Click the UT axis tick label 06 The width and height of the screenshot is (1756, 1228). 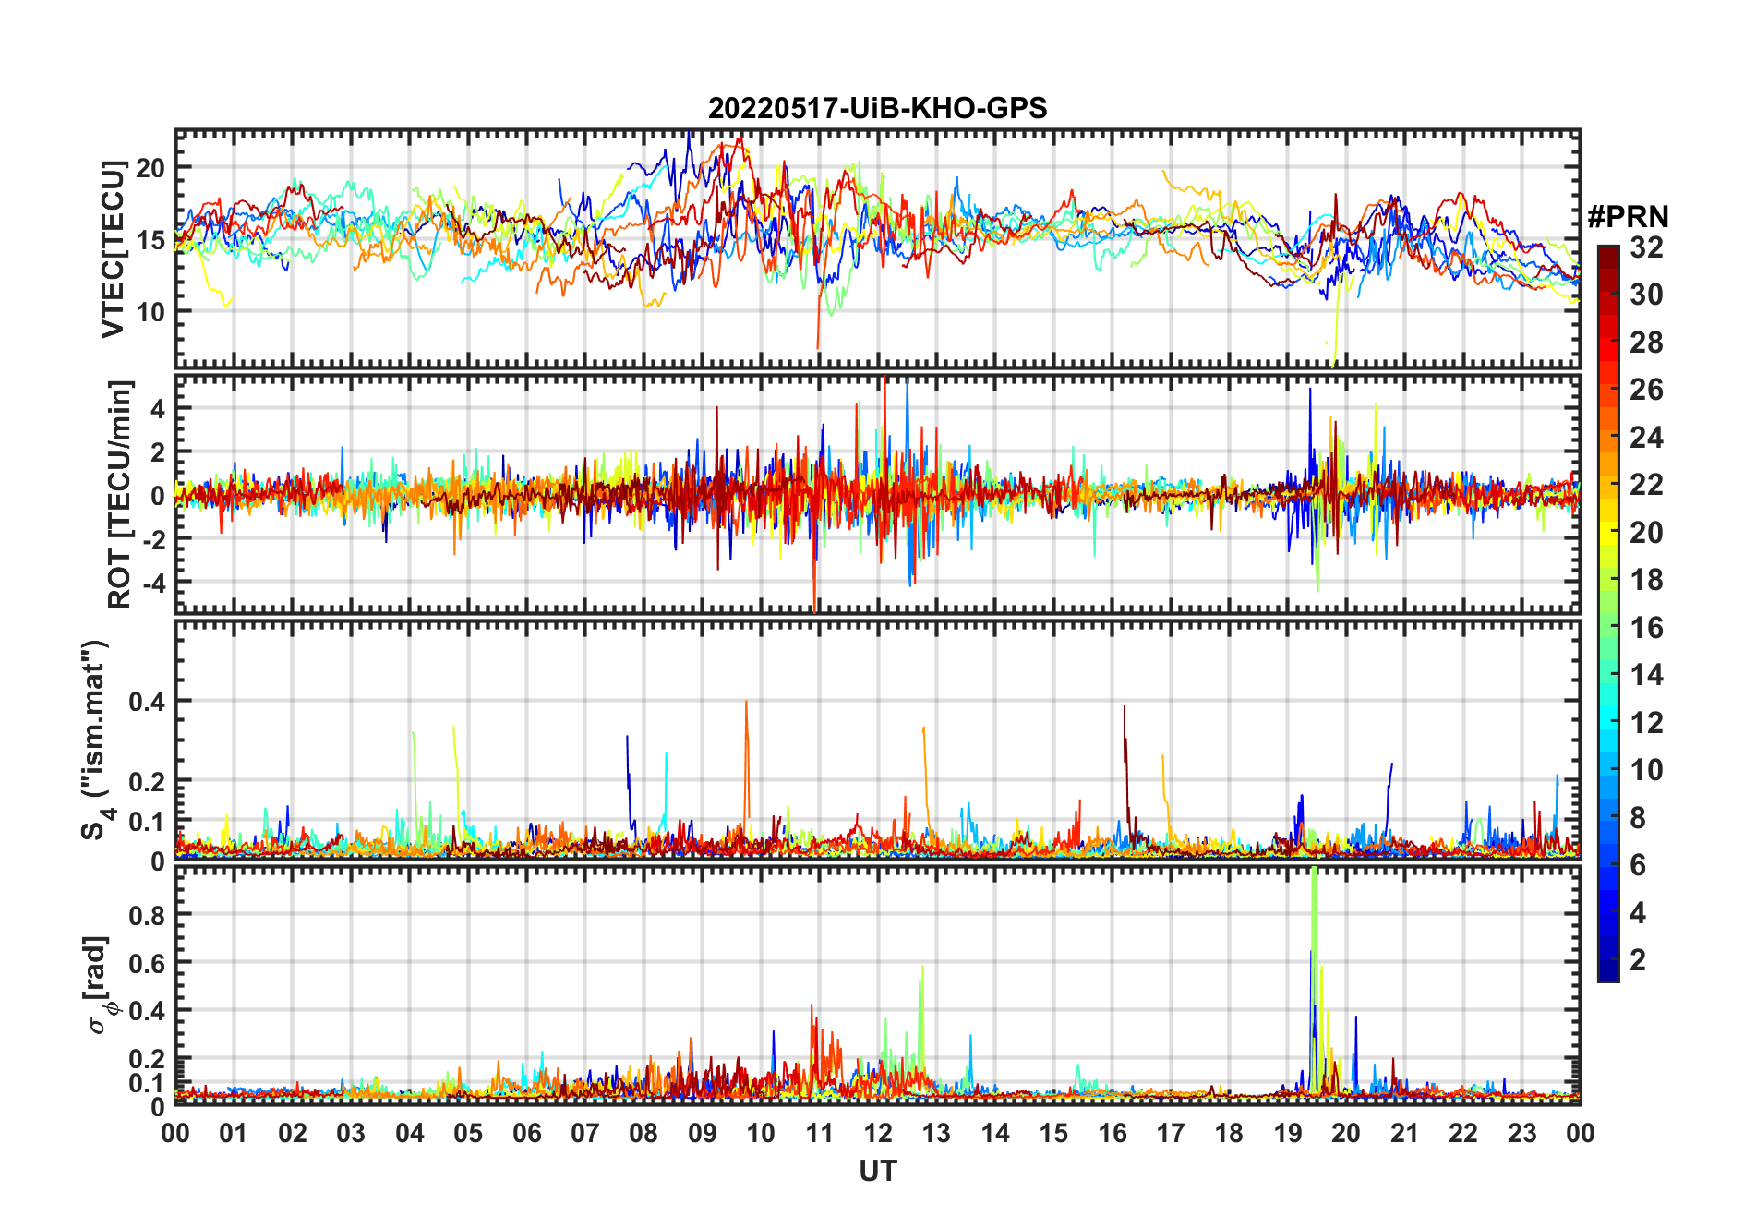[x=526, y=1133]
